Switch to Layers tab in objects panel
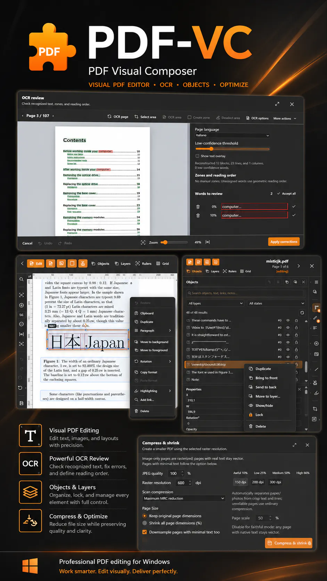 tap(212, 271)
